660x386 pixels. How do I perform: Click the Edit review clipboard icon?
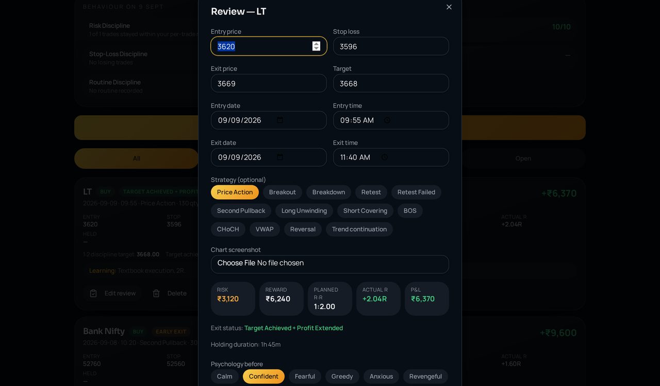coord(93,293)
